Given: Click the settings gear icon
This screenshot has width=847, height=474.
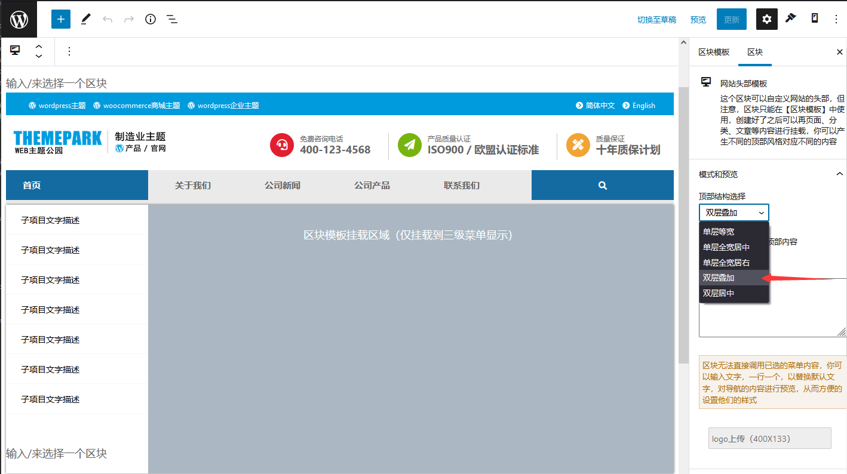Looking at the screenshot, I should (766, 19).
